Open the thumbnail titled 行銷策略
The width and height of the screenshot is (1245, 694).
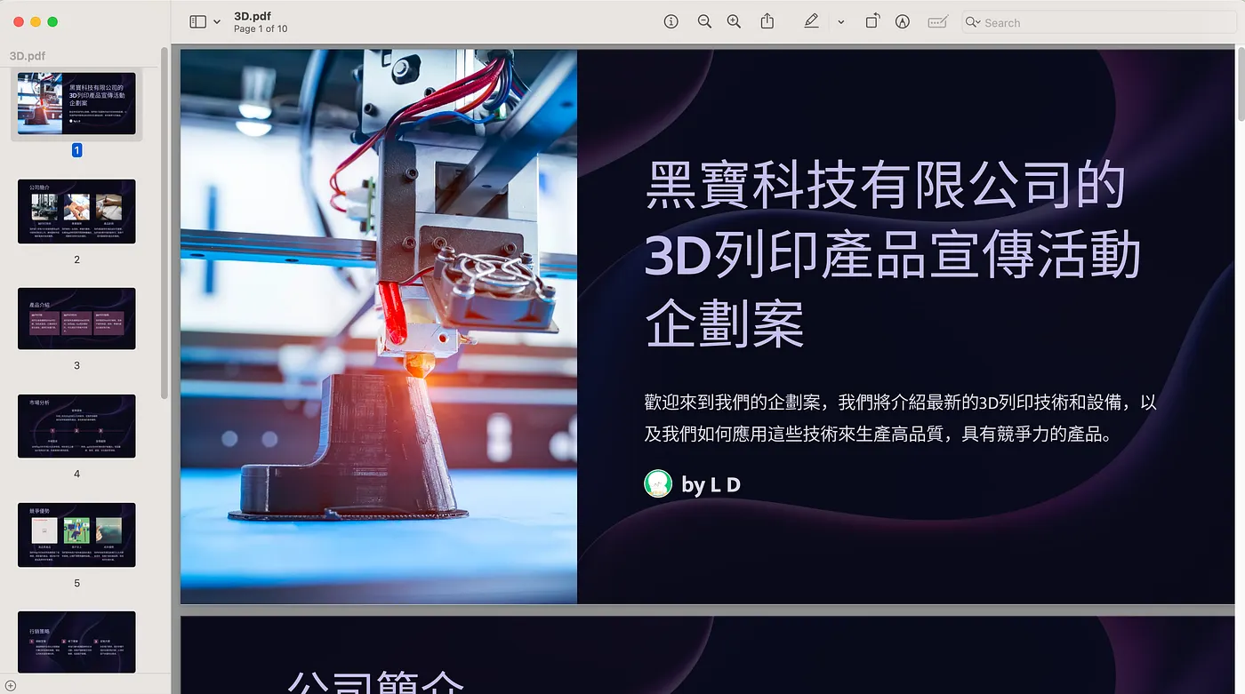(x=76, y=642)
